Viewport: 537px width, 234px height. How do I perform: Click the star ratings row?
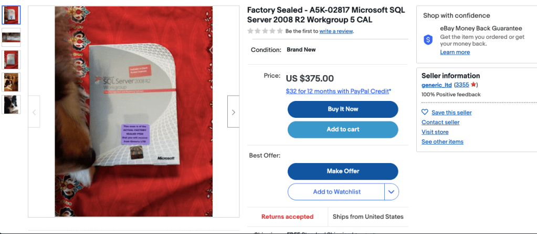(x=265, y=31)
